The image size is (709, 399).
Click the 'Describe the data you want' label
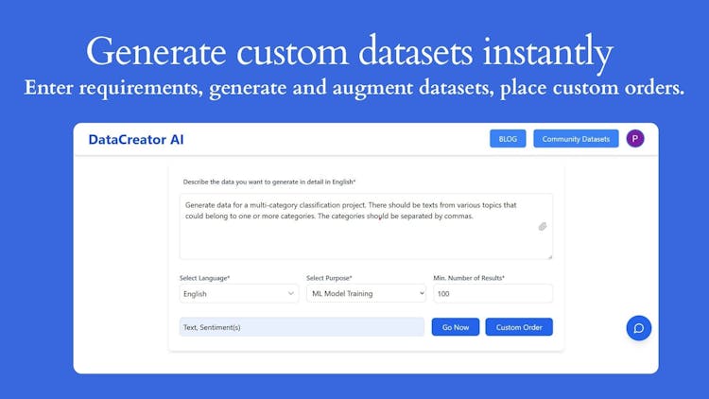269,182
